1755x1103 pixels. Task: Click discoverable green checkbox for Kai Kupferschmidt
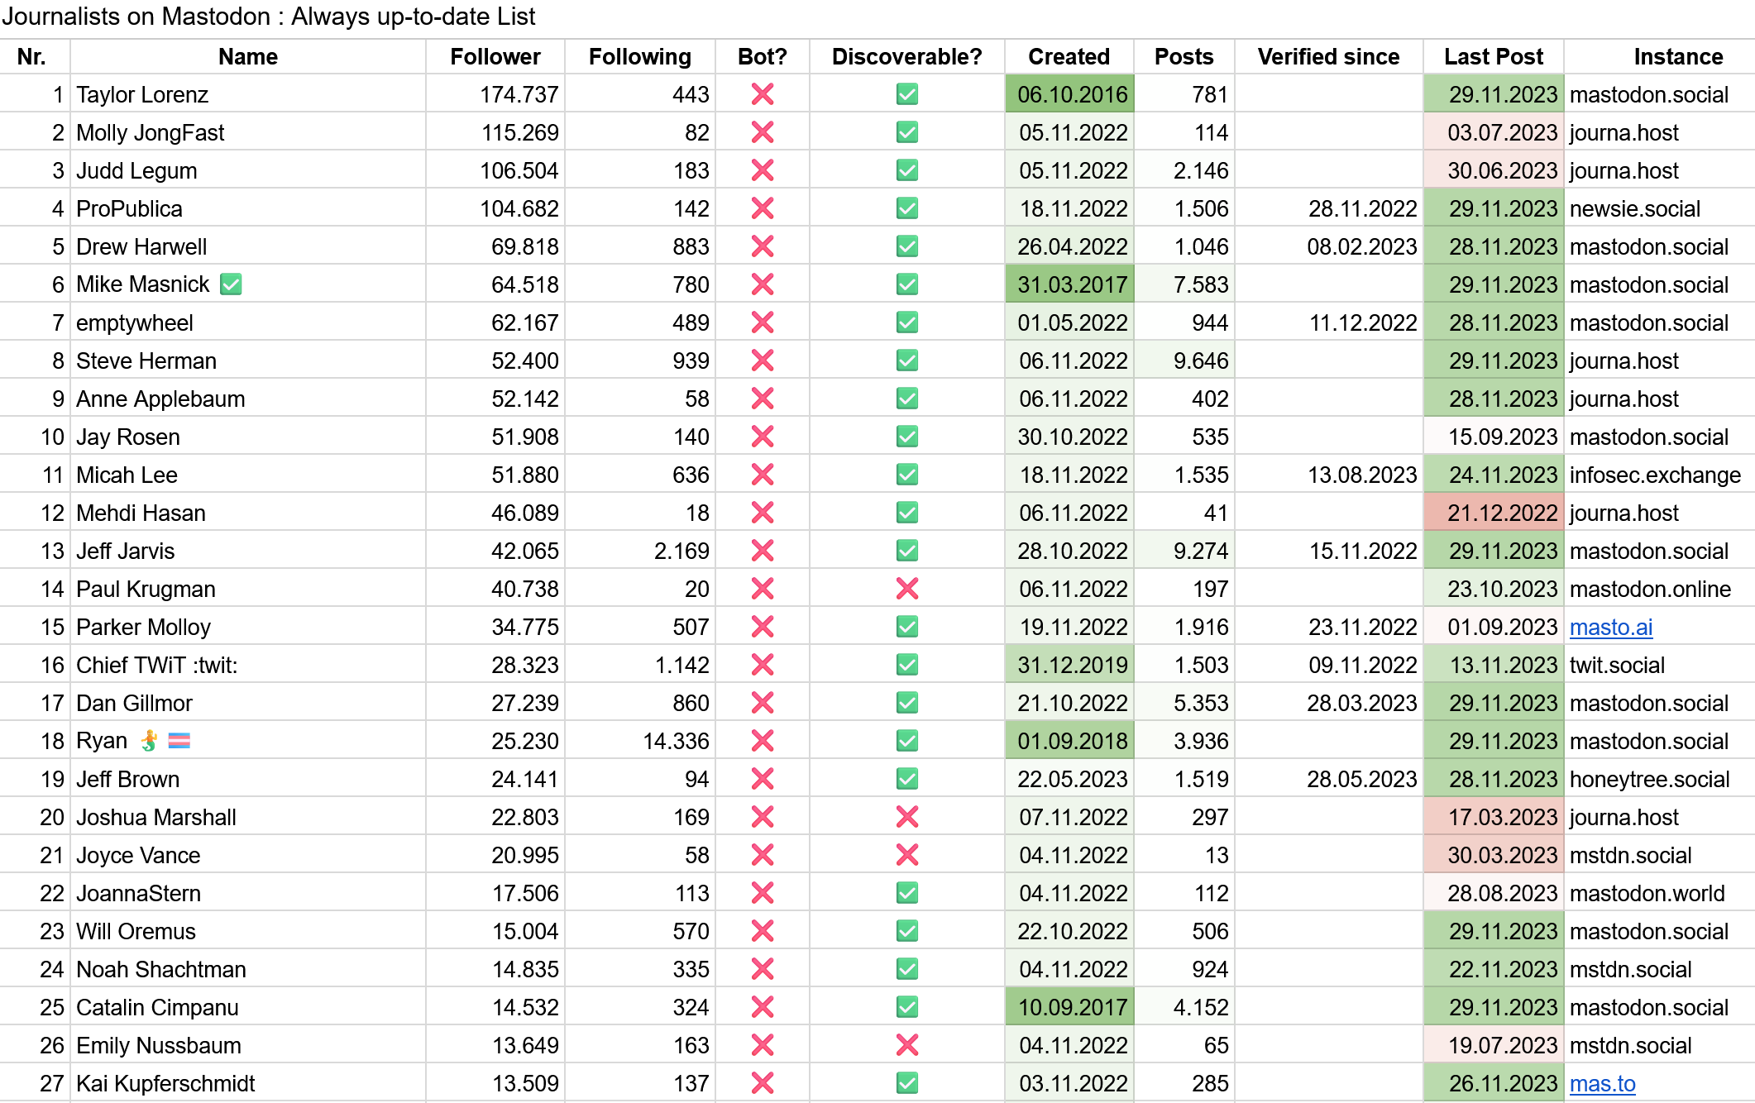pyautogui.click(x=906, y=1083)
